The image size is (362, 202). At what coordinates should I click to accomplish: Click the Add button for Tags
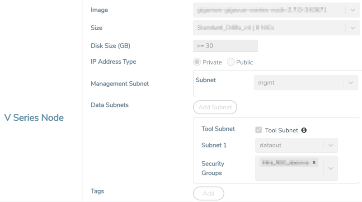208,193
